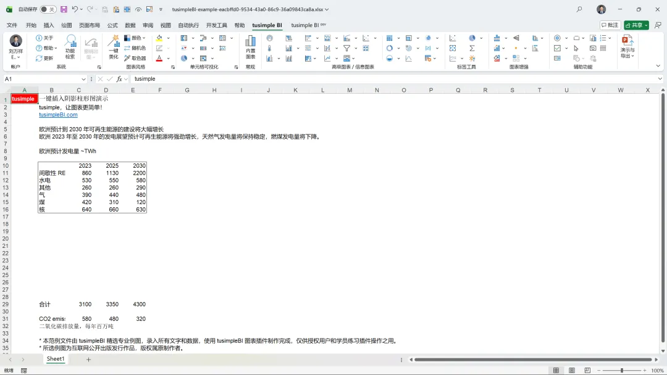Switch to Page Layout view icon
Viewport: 667px width, 375px height.
click(572, 370)
